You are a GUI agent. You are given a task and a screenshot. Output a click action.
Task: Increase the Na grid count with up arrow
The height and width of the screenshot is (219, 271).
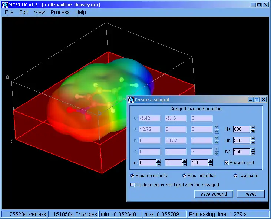tap(253, 128)
